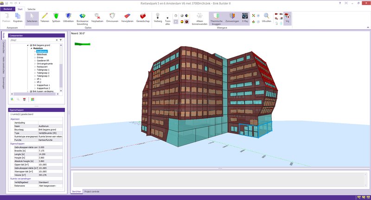Viewport: 371px width, 200px height.
Task: Click the dark red sphere render icon
Action: 187,22
